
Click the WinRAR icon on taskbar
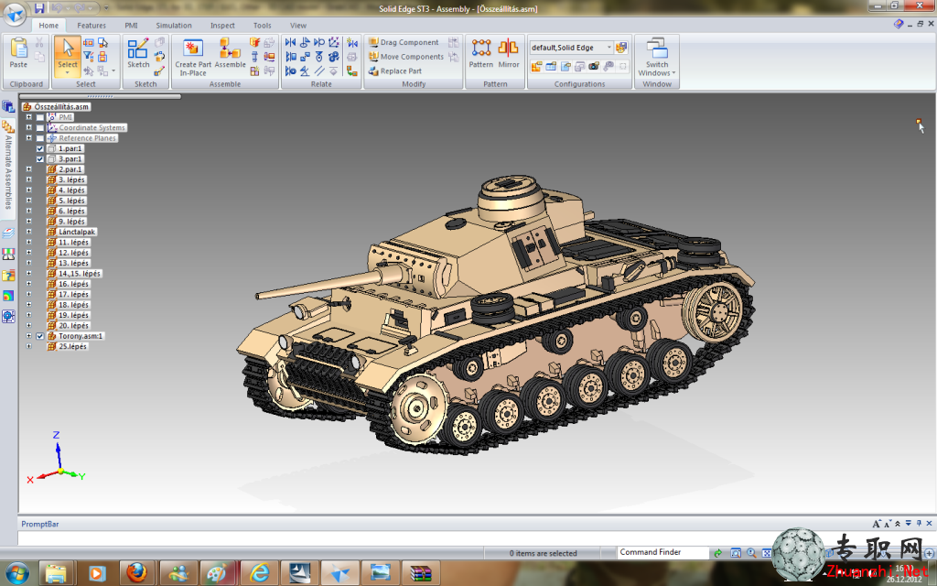(421, 573)
